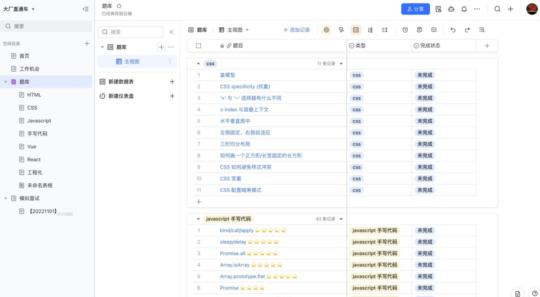This screenshot has height=297, width=540.
Task: Click the plus beside 新建仪表盘
Action: pyautogui.click(x=172, y=96)
